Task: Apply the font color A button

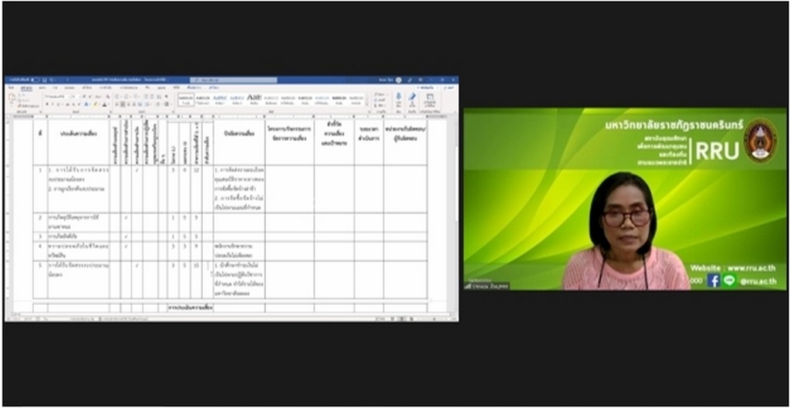Action: (x=104, y=104)
